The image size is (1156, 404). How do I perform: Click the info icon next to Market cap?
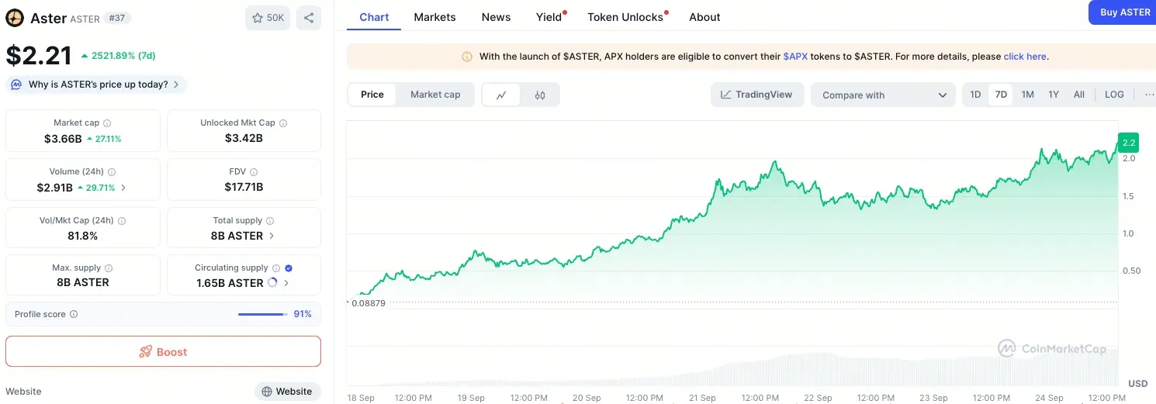click(107, 123)
